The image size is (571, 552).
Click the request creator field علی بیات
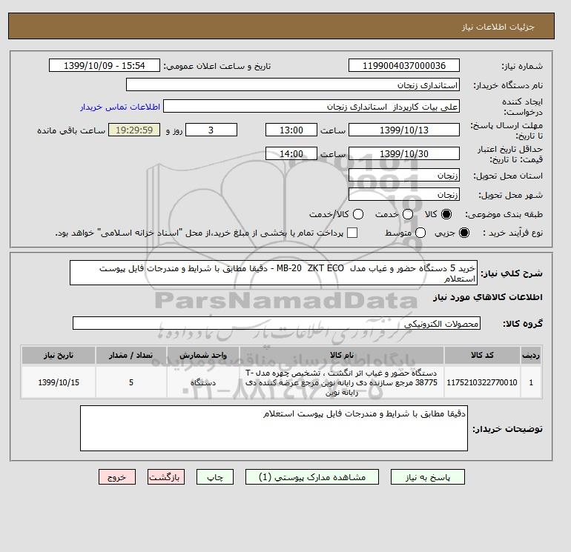311,107
